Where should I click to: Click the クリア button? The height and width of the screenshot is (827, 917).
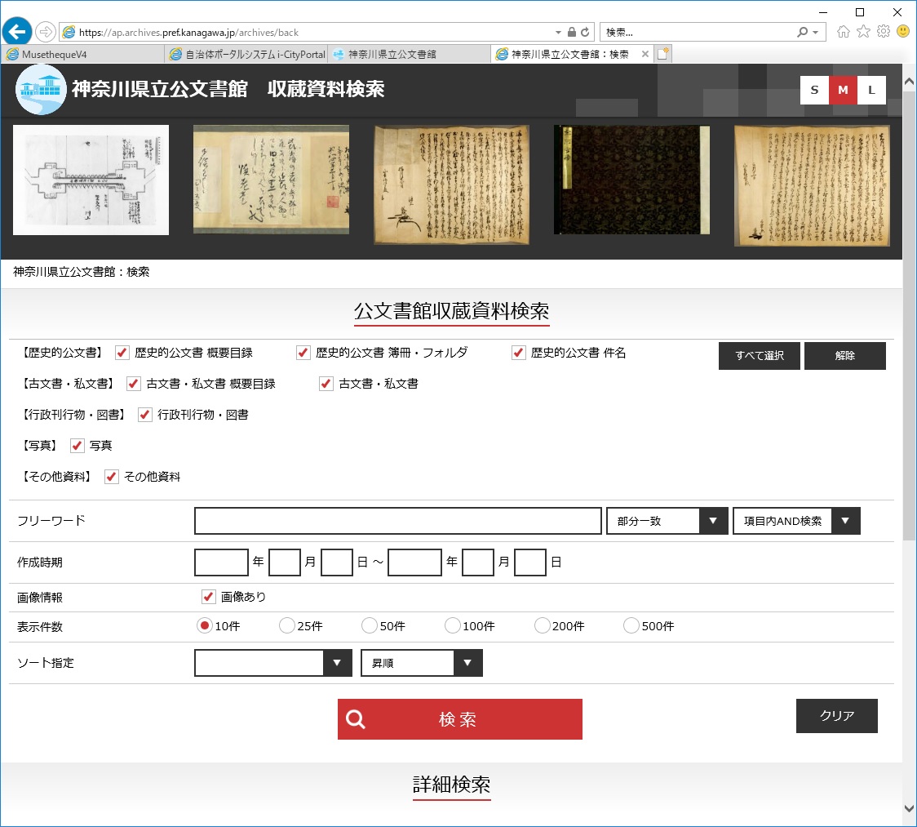pyautogui.click(x=837, y=716)
